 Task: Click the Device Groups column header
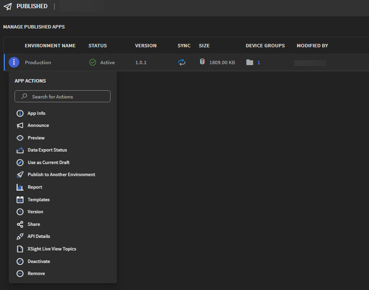pos(265,46)
